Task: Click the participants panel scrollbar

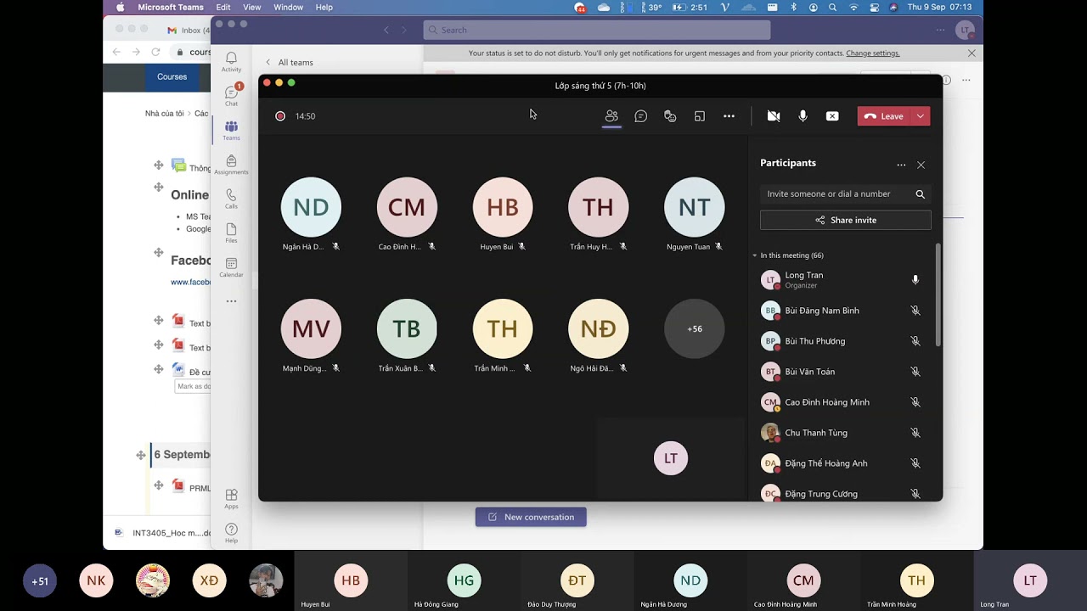Action: [x=938, y=294]
